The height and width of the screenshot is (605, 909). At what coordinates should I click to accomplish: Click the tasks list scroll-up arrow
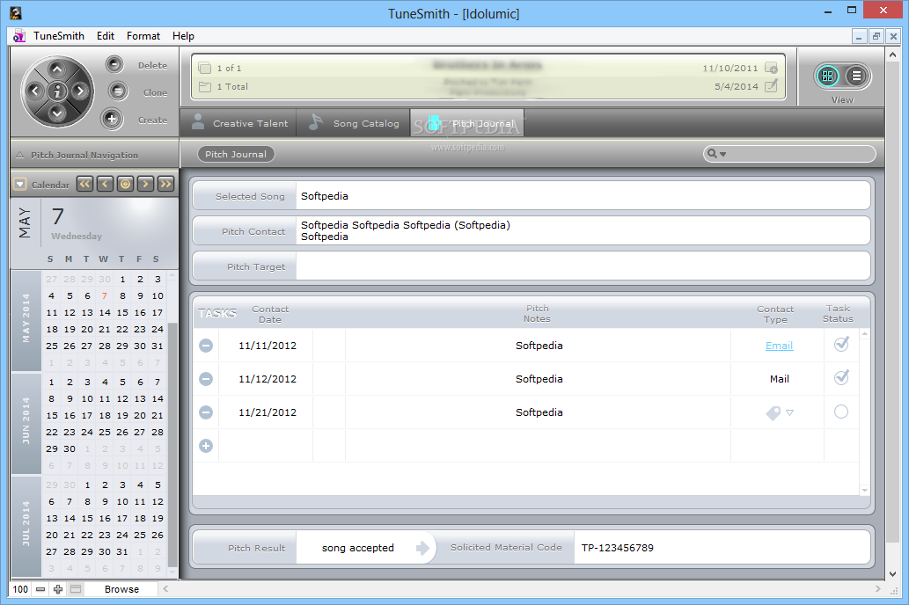coord(864,334)
